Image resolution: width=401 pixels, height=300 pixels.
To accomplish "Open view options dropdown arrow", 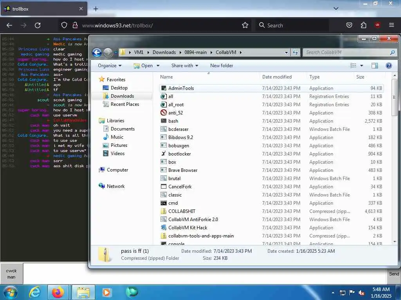I will (361, 66).
